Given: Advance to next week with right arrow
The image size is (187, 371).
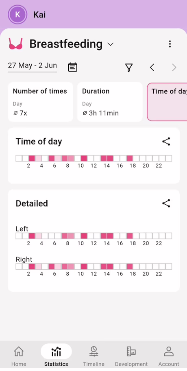Looking at the screenshot, I should coord(174,68).
